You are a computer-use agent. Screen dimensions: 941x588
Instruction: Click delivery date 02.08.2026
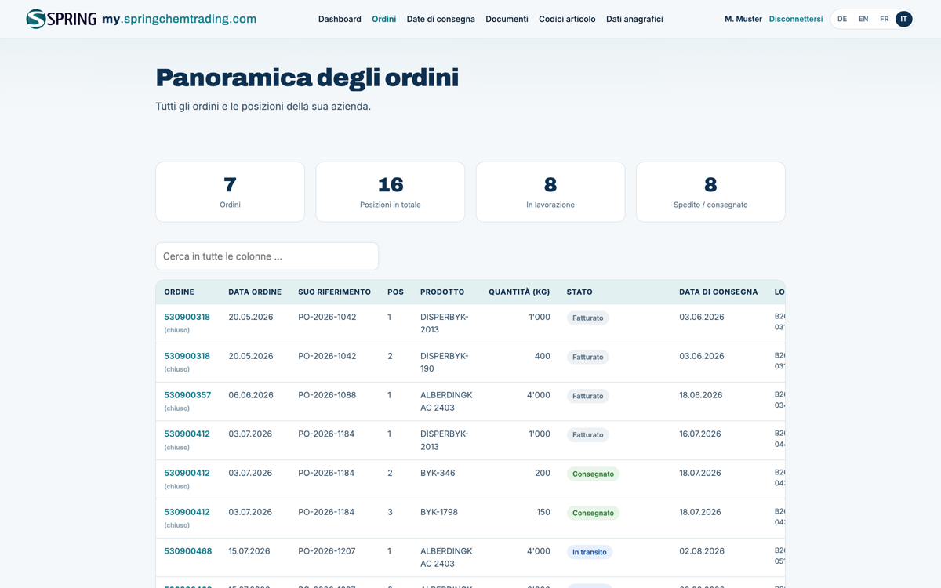pyautogui.click(x=701, y=551)
